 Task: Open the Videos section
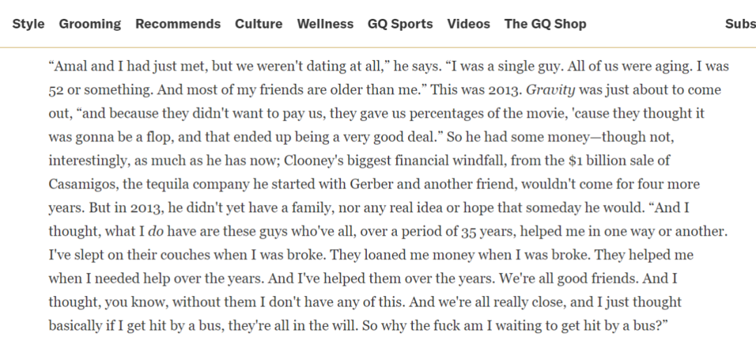[468, 24]
